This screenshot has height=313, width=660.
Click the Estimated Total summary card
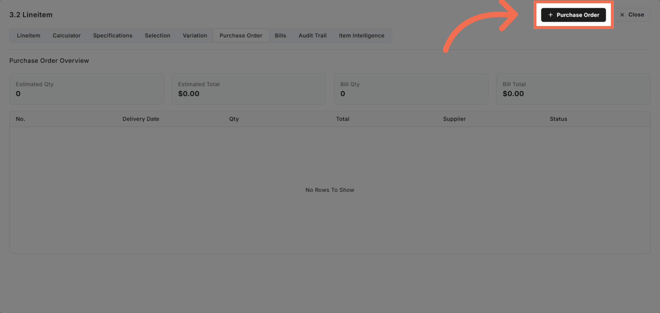[x=249, y=89]
